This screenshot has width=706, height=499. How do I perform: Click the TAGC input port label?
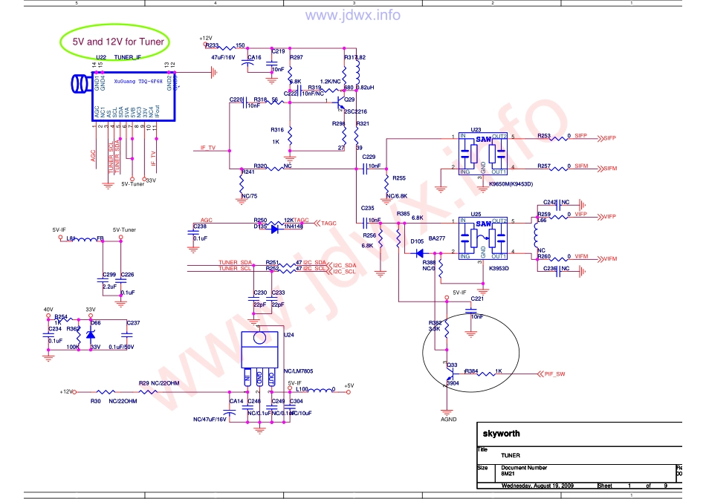click(327, 222)
